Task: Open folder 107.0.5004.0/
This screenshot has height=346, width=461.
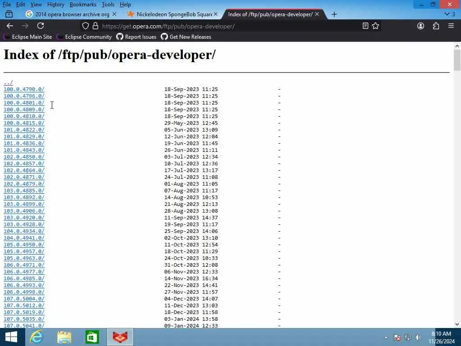Action: coord(24,299)
